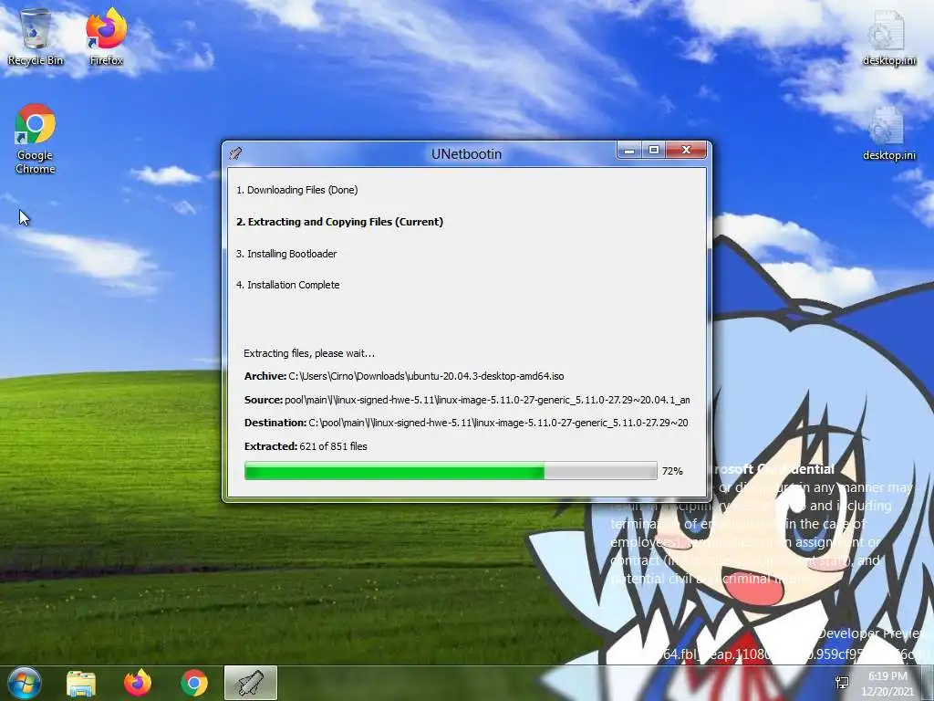This screenshot has height=701, width=934.
Task: Minimize the UNetbootin window
Action: tap(629, 151)
